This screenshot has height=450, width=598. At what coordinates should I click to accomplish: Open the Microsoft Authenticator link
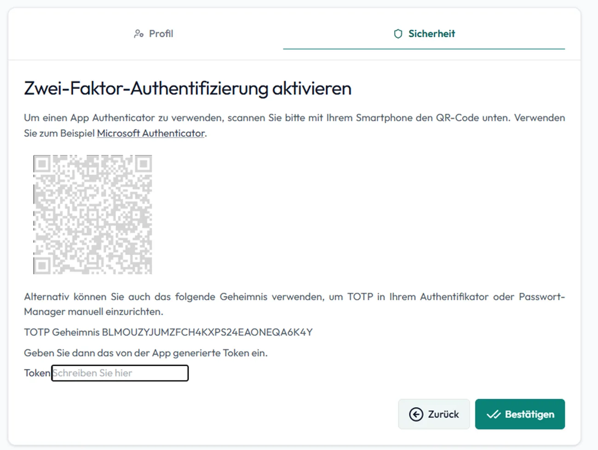(150, 133)
